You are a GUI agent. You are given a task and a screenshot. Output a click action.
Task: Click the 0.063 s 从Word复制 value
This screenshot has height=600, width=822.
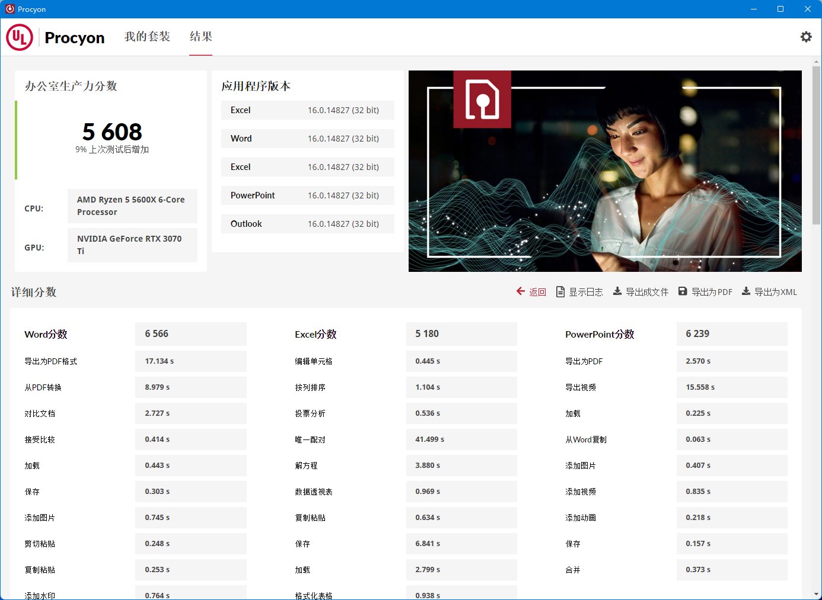click(732, 439)
